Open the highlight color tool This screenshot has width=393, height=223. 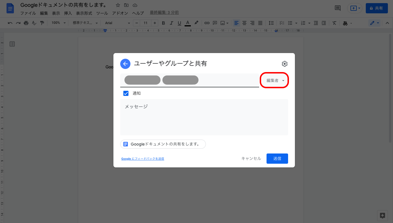pos(196,23)
